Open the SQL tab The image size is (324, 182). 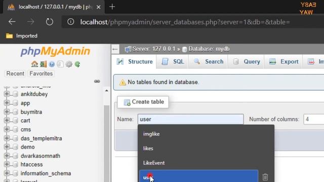click(173, 62)
